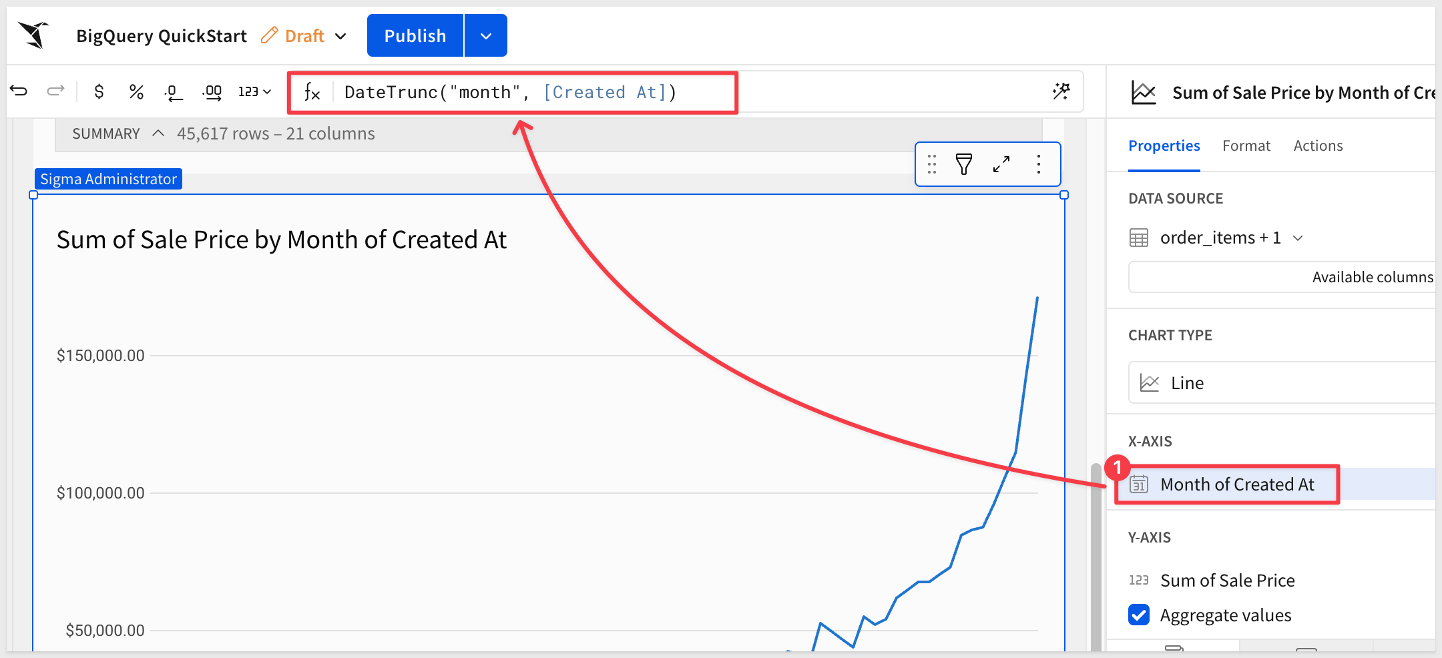
Task: Apply percent format icon
Action: [x=136, y=91]
